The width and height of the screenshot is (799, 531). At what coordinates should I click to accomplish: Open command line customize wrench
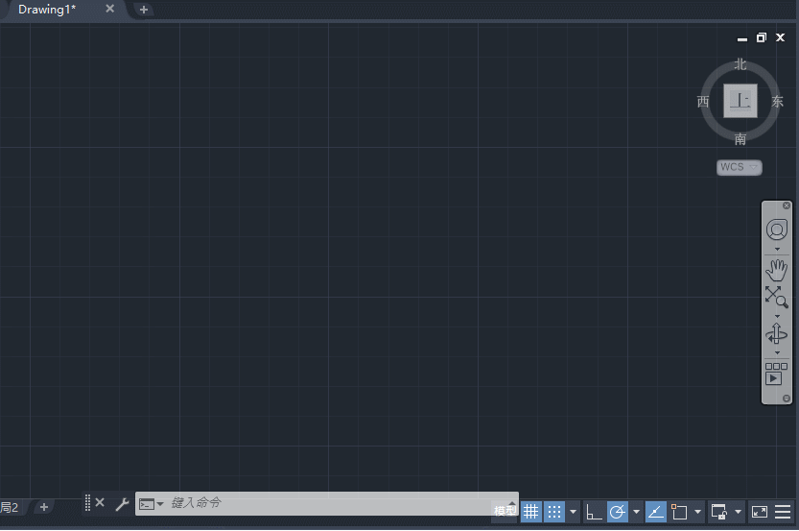click(122, 504)
